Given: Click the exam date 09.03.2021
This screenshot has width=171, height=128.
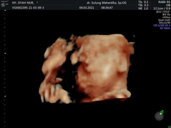Looking at the screenshot, I should [x=87, y=8].
